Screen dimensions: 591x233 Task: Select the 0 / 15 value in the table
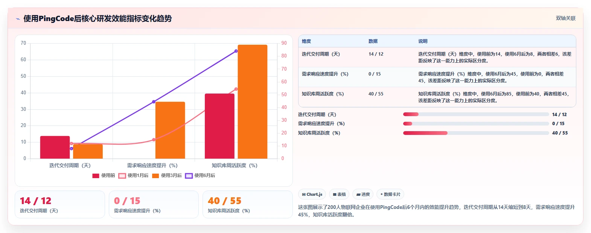(x=375, y=74)
